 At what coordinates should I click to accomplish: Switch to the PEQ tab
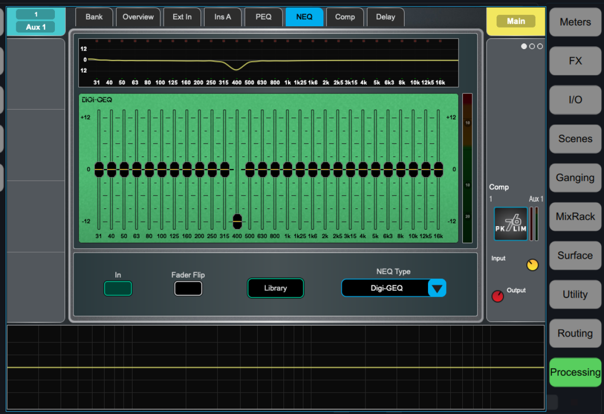click(263, 17)
